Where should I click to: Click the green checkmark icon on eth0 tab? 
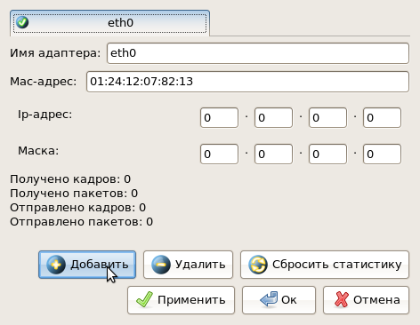(x=22, y=22)
